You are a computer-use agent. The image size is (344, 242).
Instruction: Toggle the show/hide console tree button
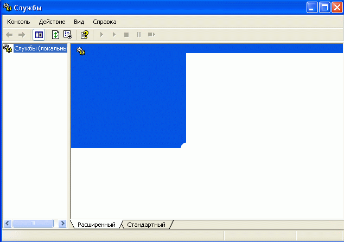tap(39, 35)
